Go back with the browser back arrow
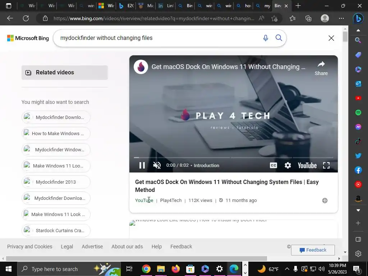The width and height of the screenshot is (368, 276). coord(10,18)
